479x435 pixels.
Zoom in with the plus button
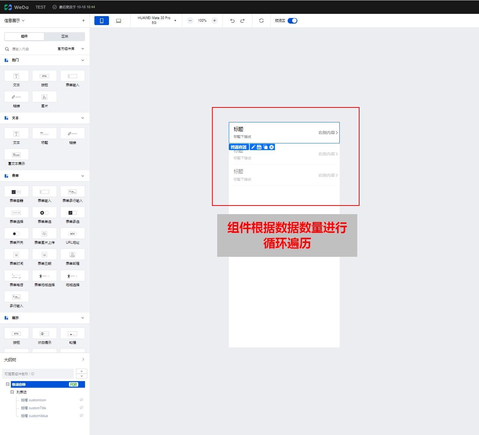pos(215,21)
